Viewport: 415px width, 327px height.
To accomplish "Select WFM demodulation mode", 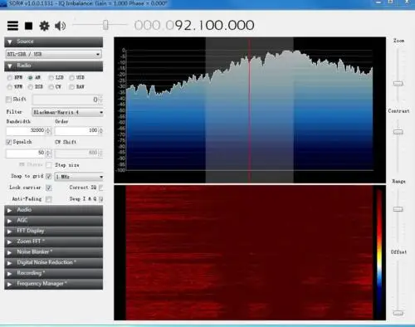I will 10,87.
